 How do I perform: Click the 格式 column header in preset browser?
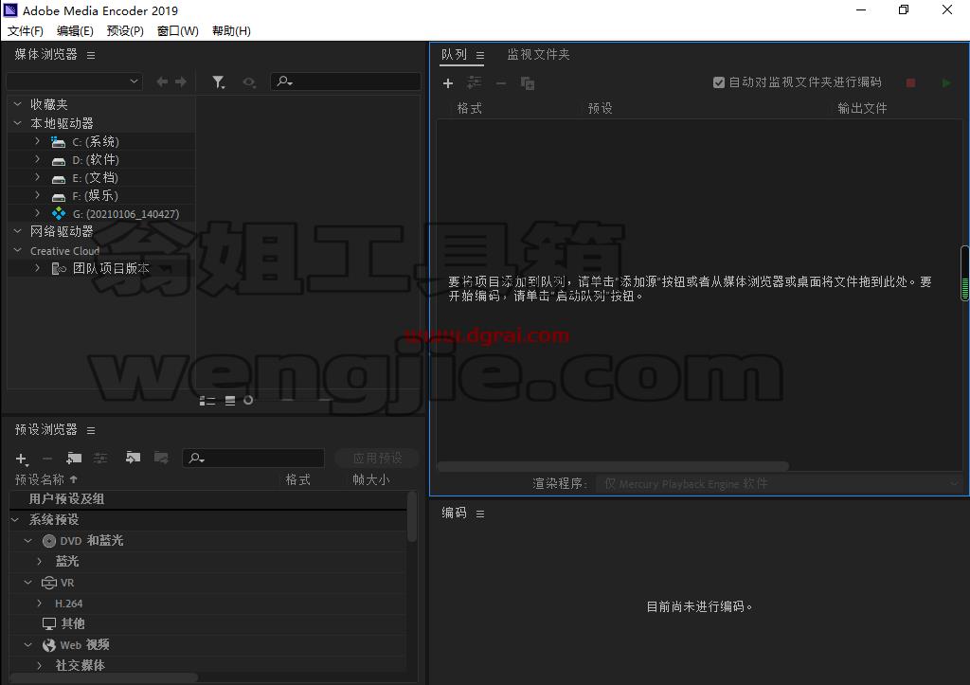pyautogui.click(x=298, y=479)
